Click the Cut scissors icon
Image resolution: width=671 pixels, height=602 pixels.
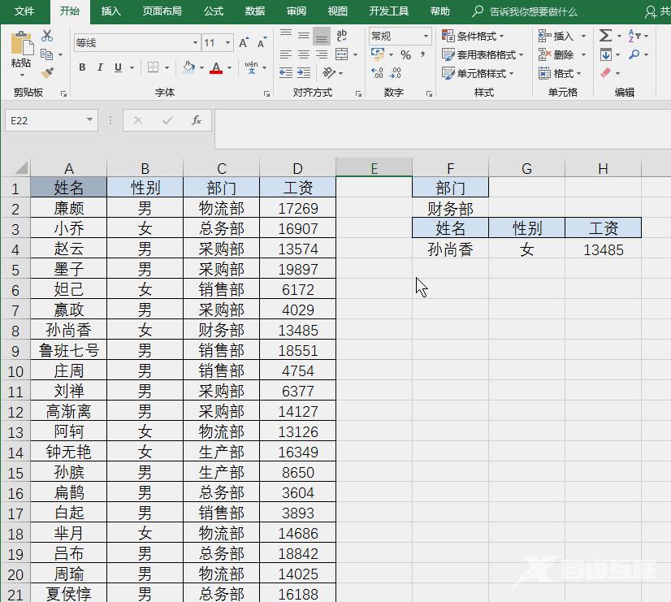click(47, 36)
